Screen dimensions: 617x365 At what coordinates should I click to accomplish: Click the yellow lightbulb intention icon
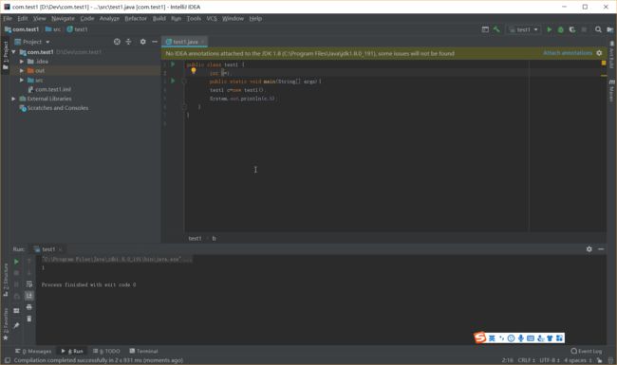coord(194,71)
